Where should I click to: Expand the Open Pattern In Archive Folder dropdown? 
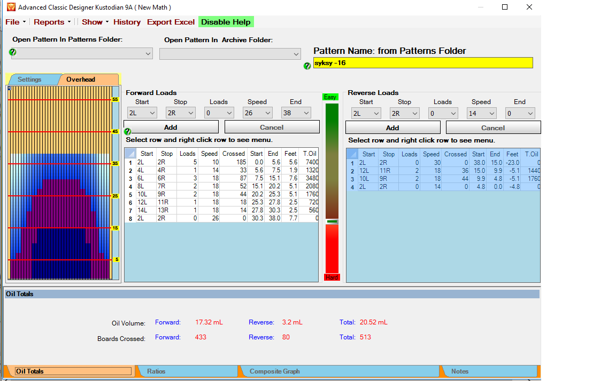tap(230, 54)
